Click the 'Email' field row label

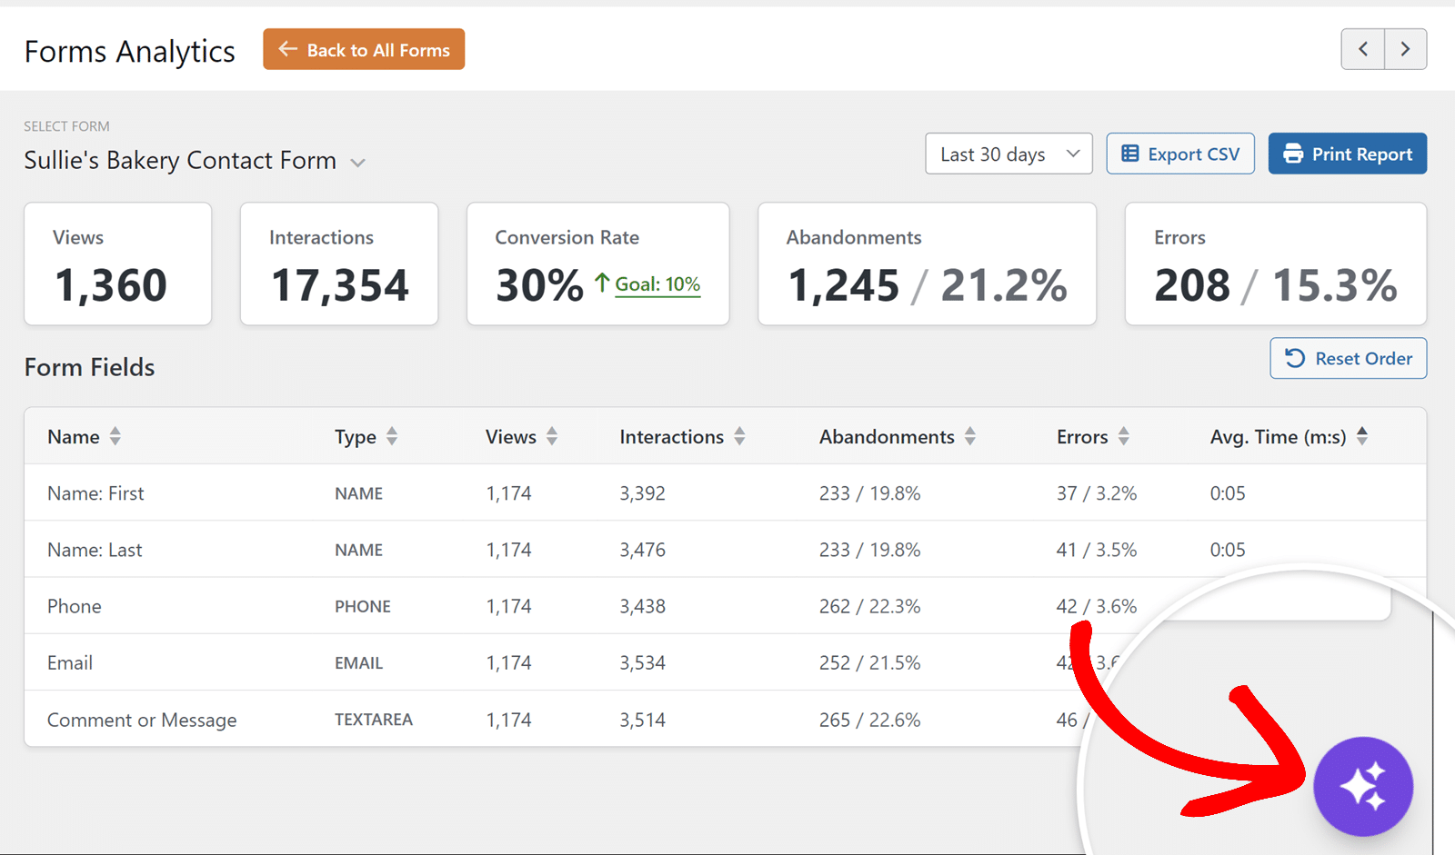70,662
